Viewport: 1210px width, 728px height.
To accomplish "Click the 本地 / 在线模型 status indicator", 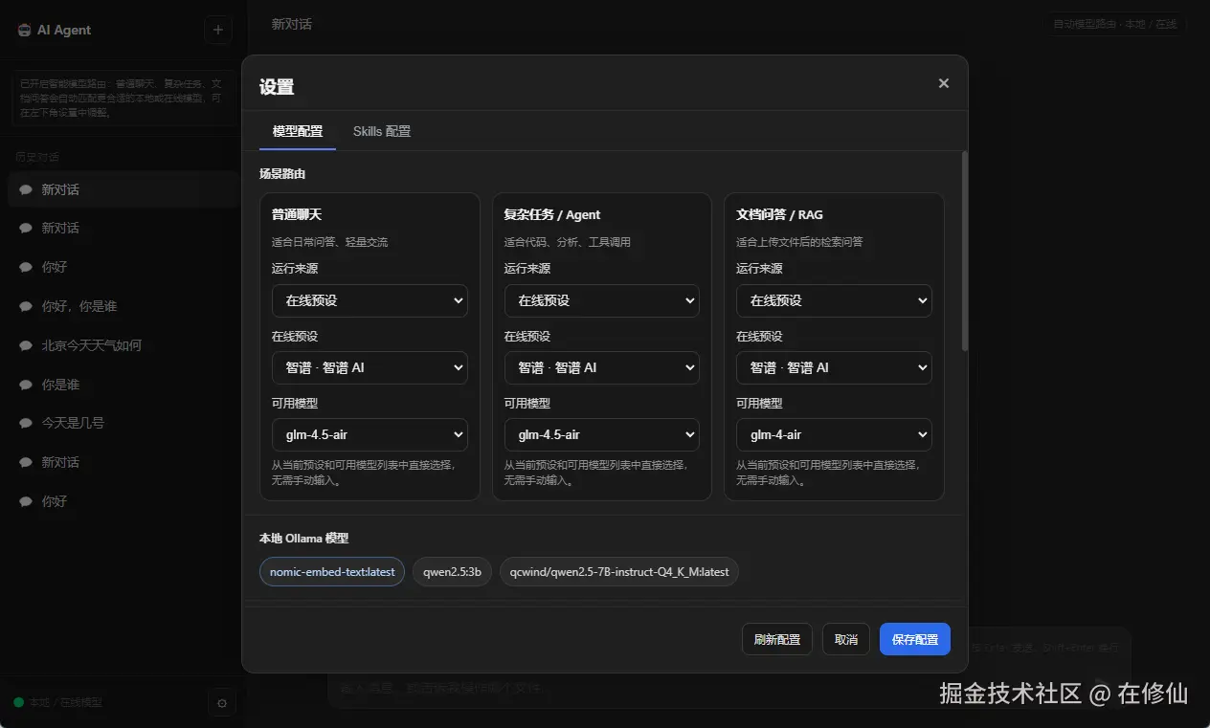I will (x=58, y=702).
